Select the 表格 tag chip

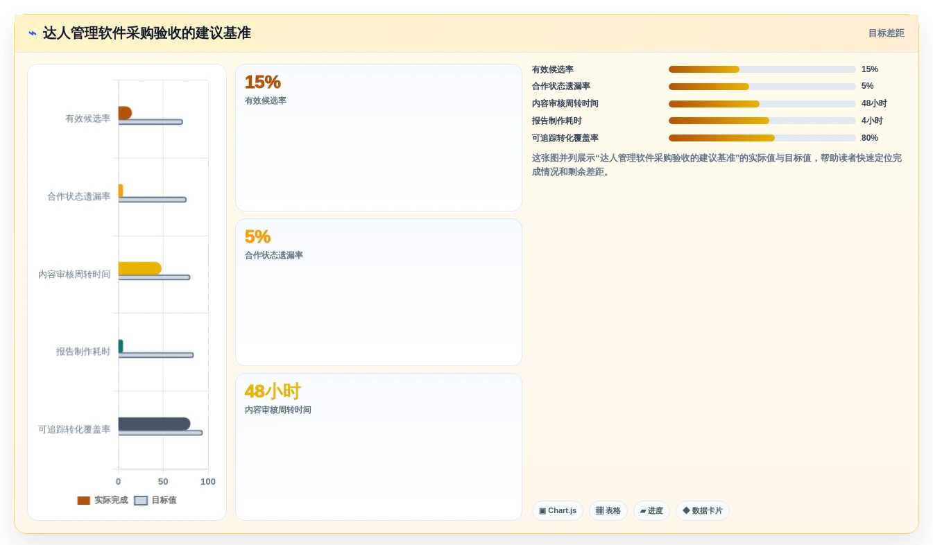tap(608, 511)
